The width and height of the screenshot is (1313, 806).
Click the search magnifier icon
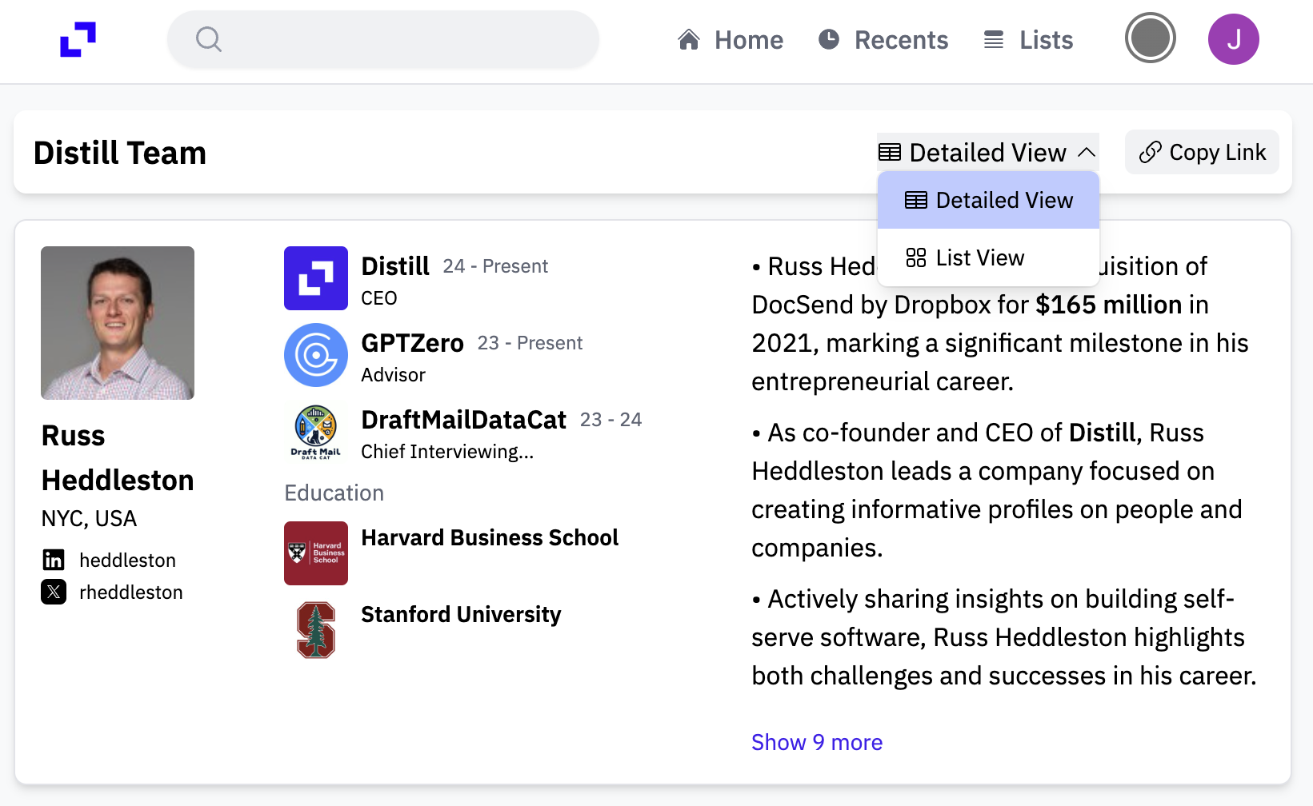tap(209, 39)
